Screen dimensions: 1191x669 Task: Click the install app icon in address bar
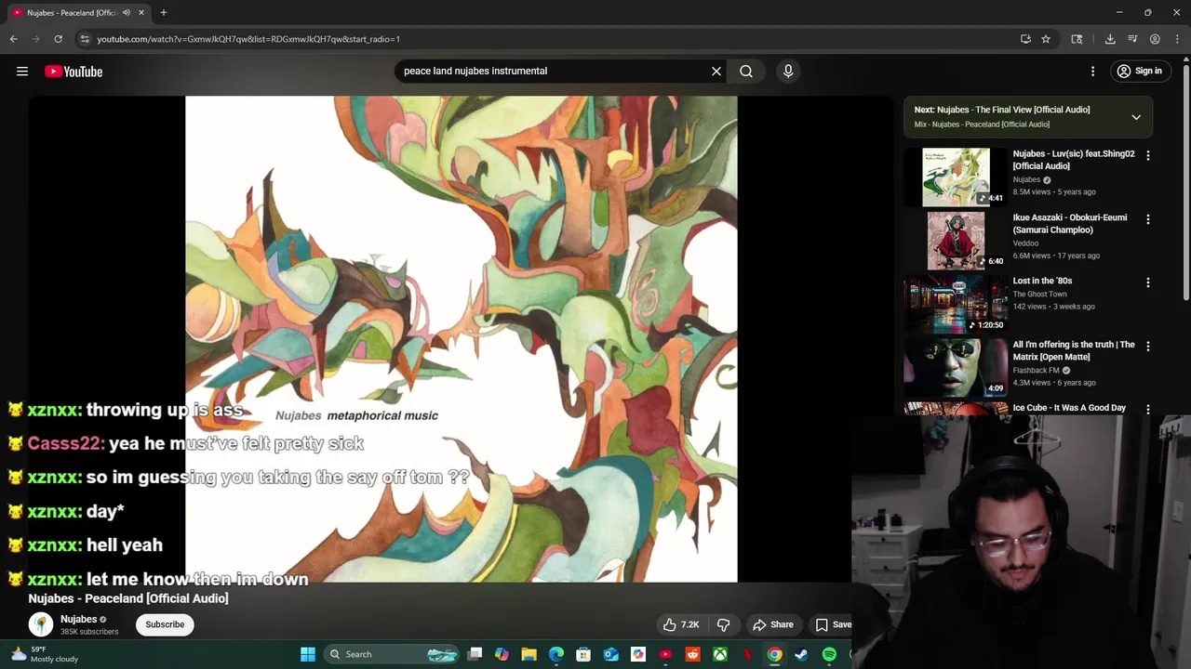(x=1025, y=39)
